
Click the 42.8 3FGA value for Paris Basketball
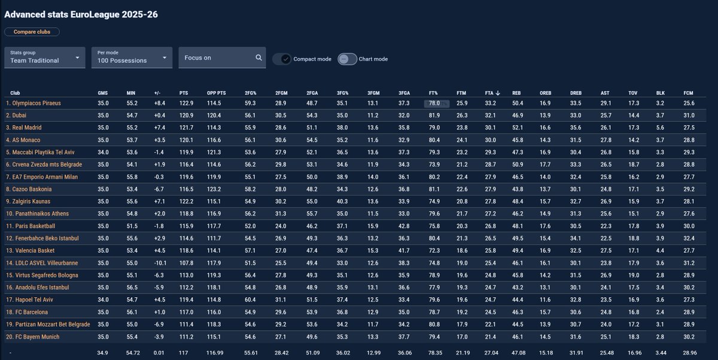[404, 226]
